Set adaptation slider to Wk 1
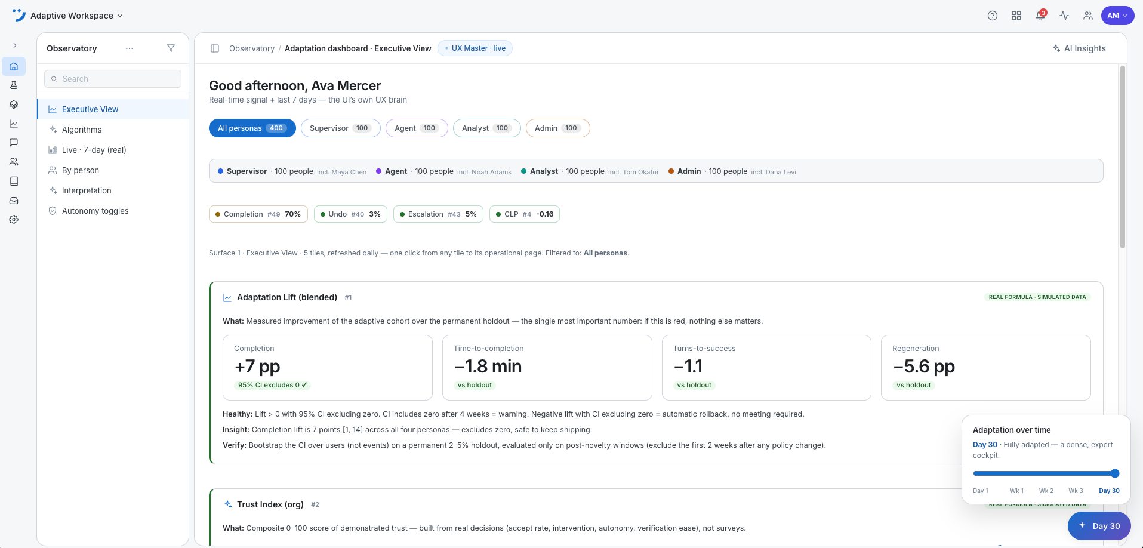The width and height of the screenshot is (1143, 548). (1017, 491)
